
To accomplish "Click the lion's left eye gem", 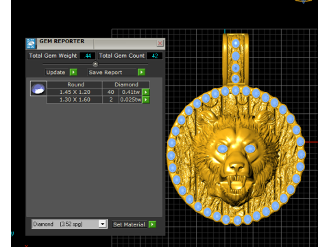I will (x=222, y=149).
